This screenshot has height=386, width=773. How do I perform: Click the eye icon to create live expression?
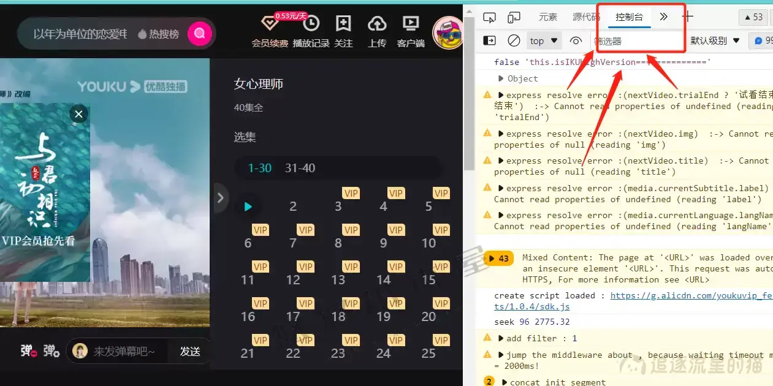575,40
